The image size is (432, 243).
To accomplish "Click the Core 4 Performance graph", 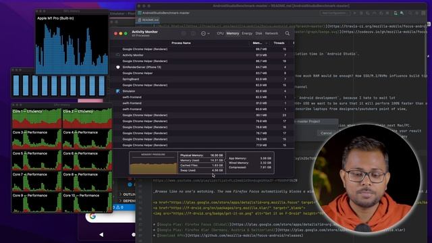I will click(87, 139).
